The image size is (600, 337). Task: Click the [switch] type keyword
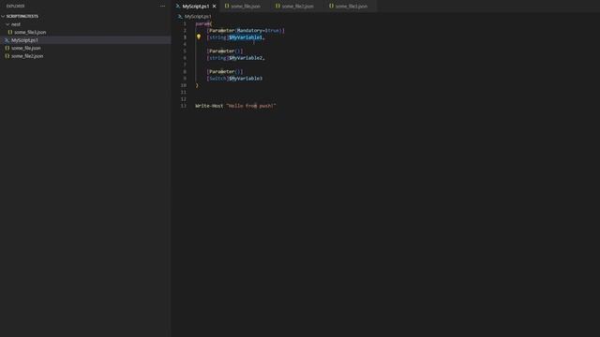217,79
